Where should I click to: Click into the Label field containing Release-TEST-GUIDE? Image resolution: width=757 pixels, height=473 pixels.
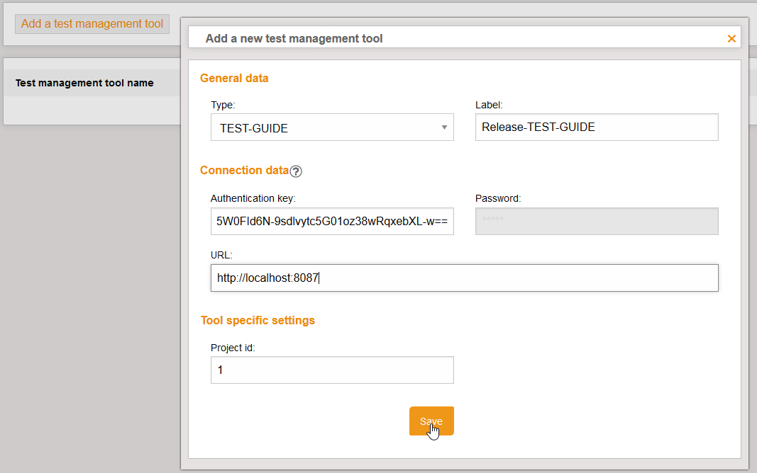[596, 127]
